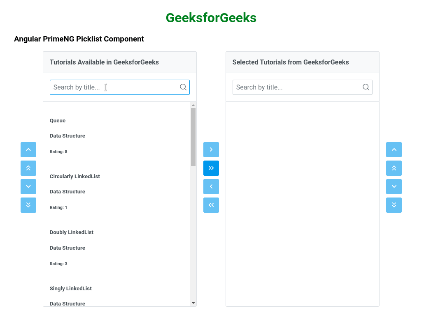Move all items to target list
This screenshot has height=317, width=424.
pos(211,168)
